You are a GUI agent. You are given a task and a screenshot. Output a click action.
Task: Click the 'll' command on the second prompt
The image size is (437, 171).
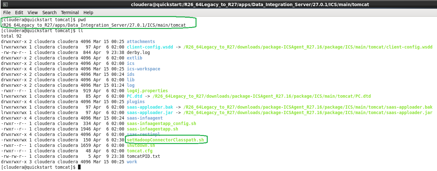coord(80,31)
